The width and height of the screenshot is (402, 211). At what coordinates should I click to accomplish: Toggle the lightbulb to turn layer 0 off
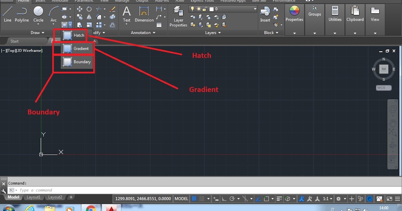click(x=192, y=9)
